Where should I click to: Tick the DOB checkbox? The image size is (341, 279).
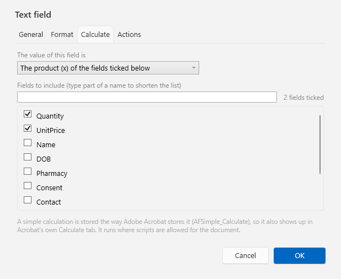coord(28,157)
